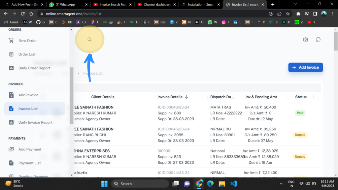
Task: Open Visual Studio Code from taskbar
Action: (234, 184)
